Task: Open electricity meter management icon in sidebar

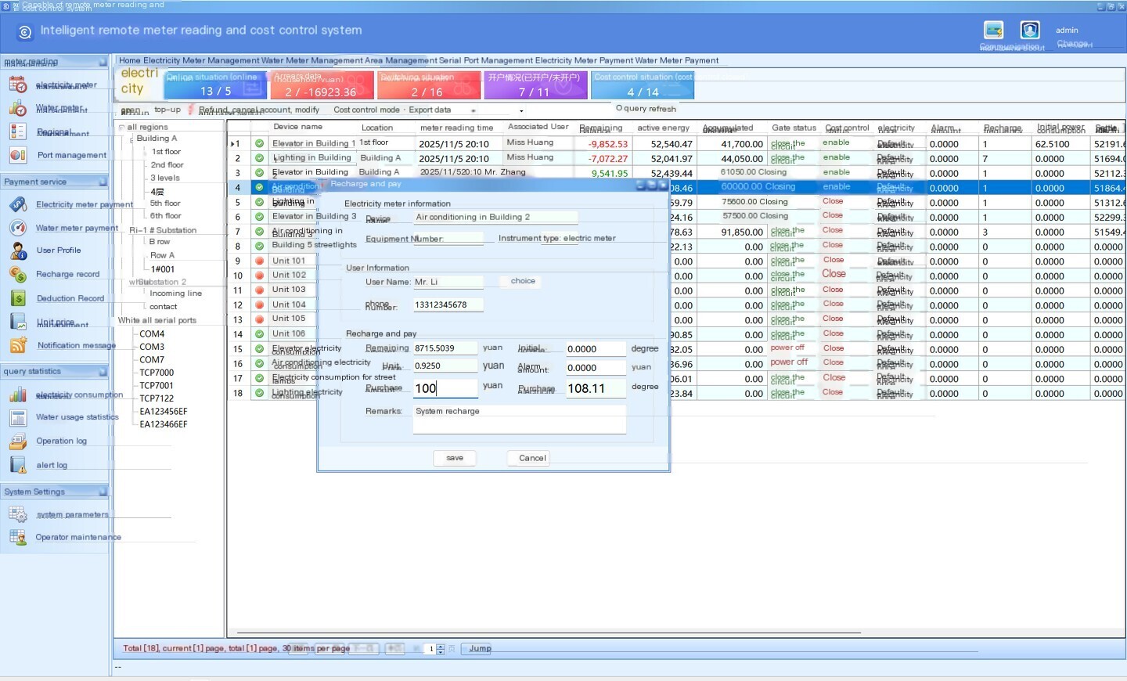Action: [18, 85]
